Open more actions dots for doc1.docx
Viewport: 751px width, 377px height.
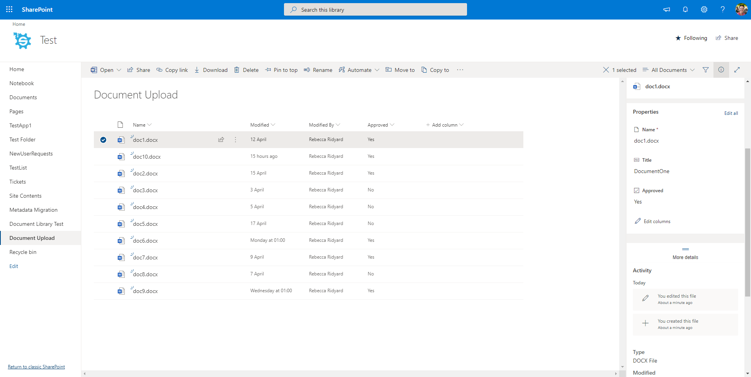click(x=235, y=139)
